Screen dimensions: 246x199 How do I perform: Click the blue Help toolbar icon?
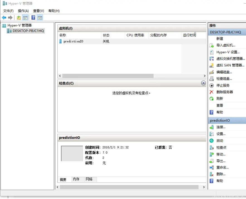point(33,18)
